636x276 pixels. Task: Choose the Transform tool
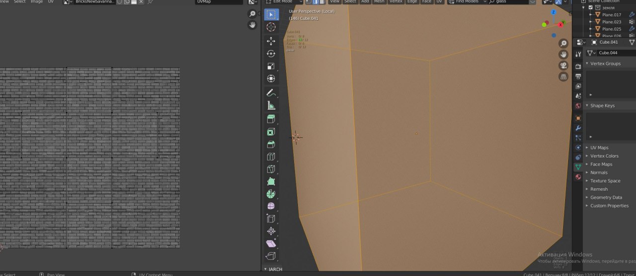[x=271, y=78]
